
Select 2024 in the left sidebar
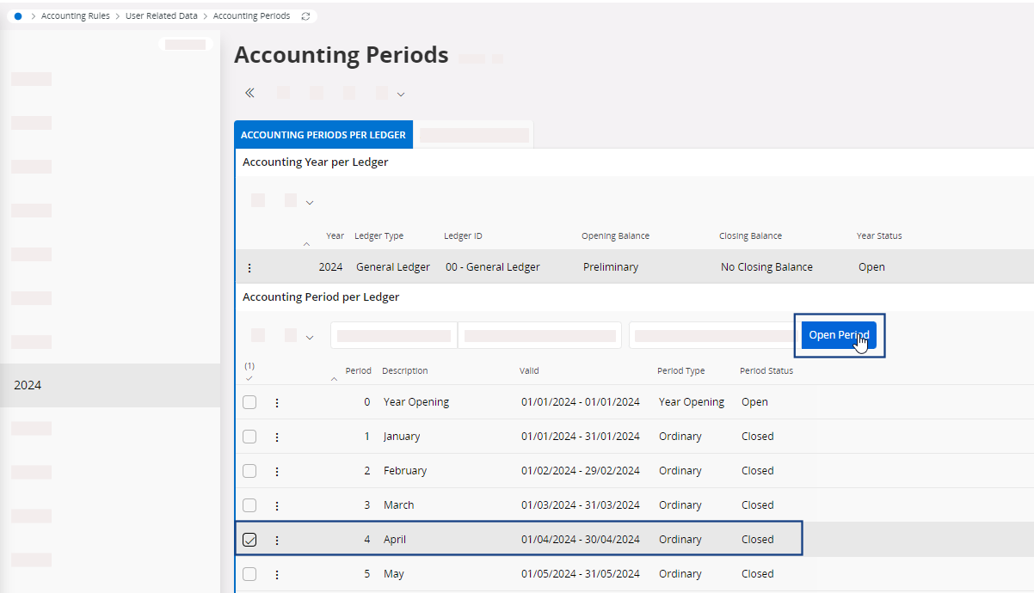(28, 385)
